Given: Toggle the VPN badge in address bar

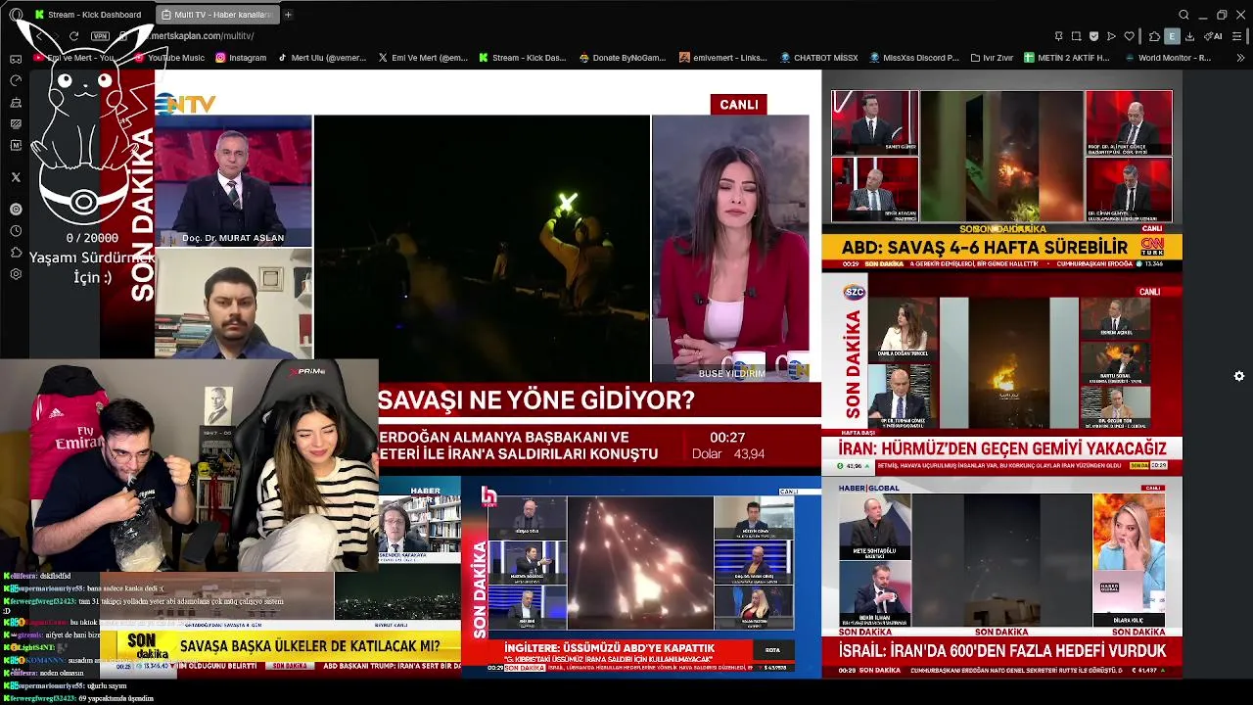Looking at the screenshot, I should coord(100,36).
